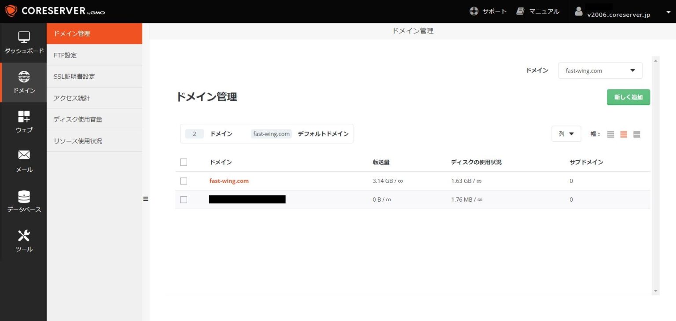
Task: Open SSL証明書設定 in the submenu
Action: (x=74, y=77)
